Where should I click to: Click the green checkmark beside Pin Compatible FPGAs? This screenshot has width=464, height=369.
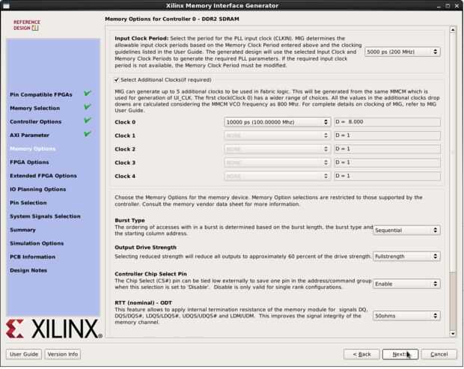click(87, 94)
